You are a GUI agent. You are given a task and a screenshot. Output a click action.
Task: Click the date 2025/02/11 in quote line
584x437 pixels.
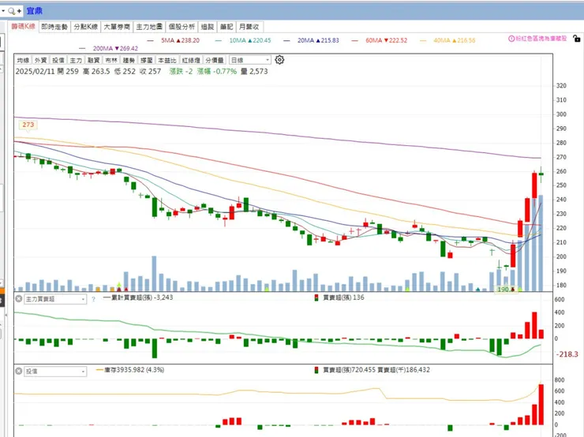[x=35, y=71]
